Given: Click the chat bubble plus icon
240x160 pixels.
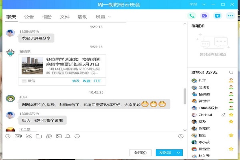Looking at the screenshot, I should (217, 16).
